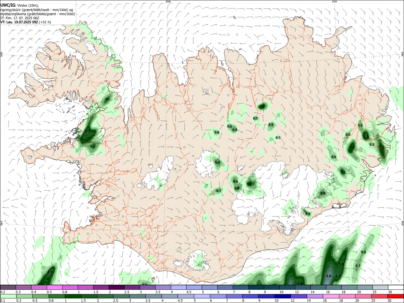Select the bright red 30 legend swatch

[395, 296]
